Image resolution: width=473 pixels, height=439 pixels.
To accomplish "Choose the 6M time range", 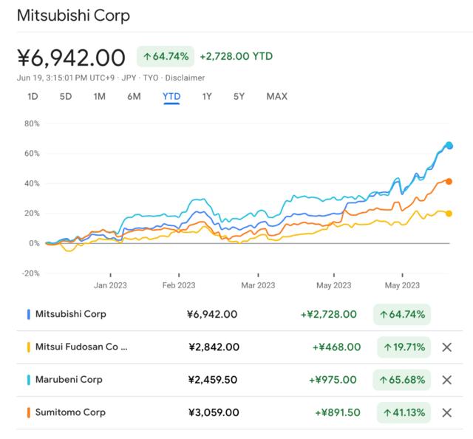I will pyautogui.click(x=134, y=96).
